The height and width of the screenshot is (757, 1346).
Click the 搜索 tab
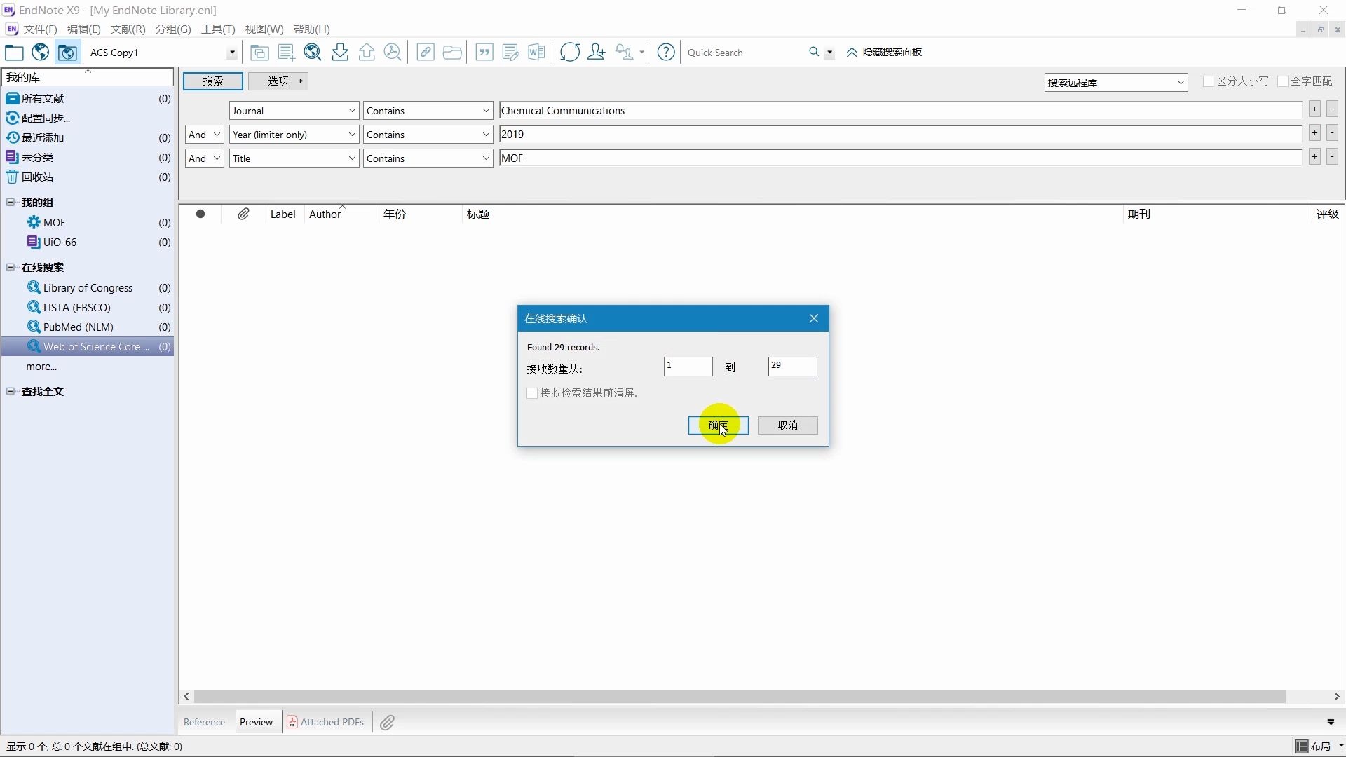(212, 81)
